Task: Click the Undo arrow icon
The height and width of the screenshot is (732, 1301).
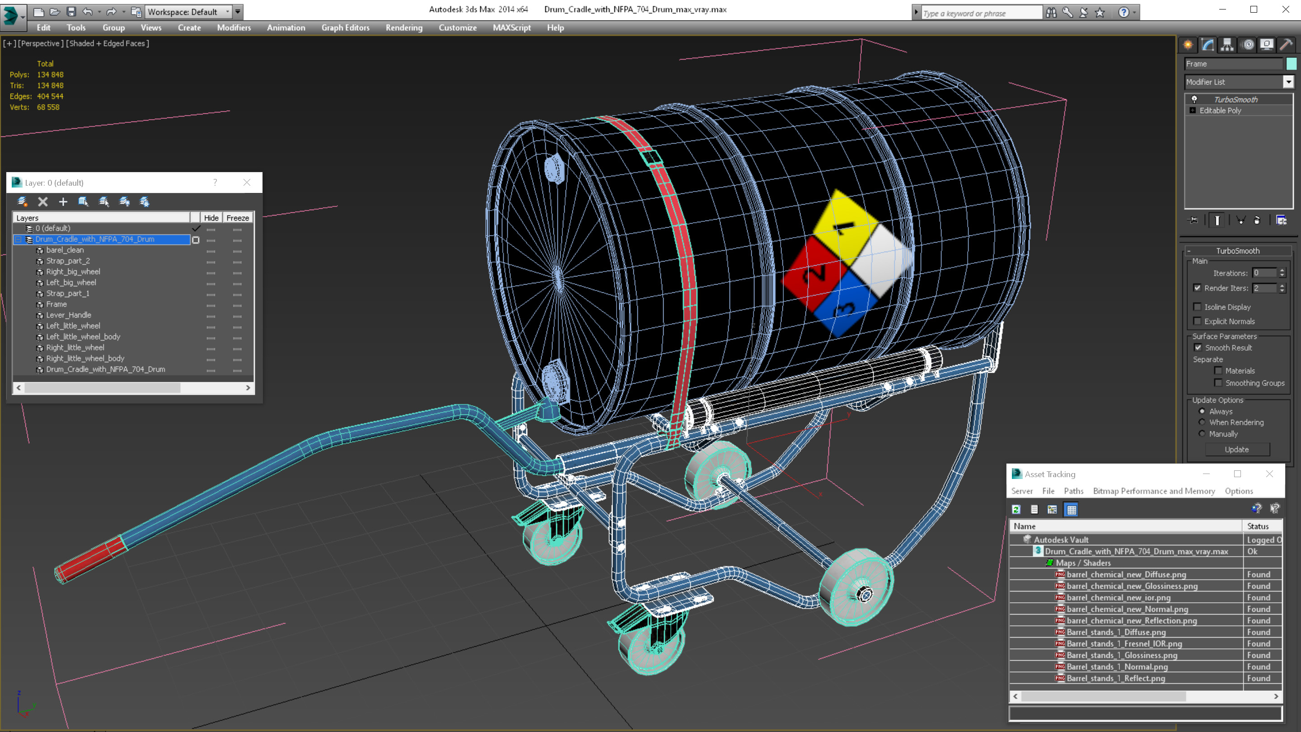Action: pos(88,12)
